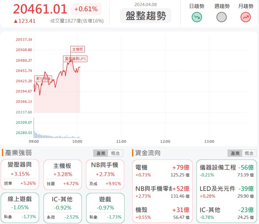Click the 產業強弱 section heading
The height and width of the screenshot is (224, 259).
(18, 153)
